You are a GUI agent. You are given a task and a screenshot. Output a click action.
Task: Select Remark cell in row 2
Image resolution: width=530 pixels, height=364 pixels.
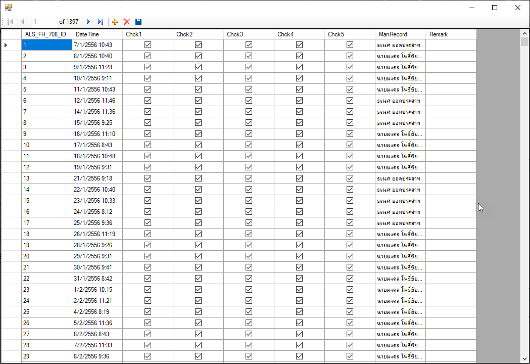[x=451, y=56]
